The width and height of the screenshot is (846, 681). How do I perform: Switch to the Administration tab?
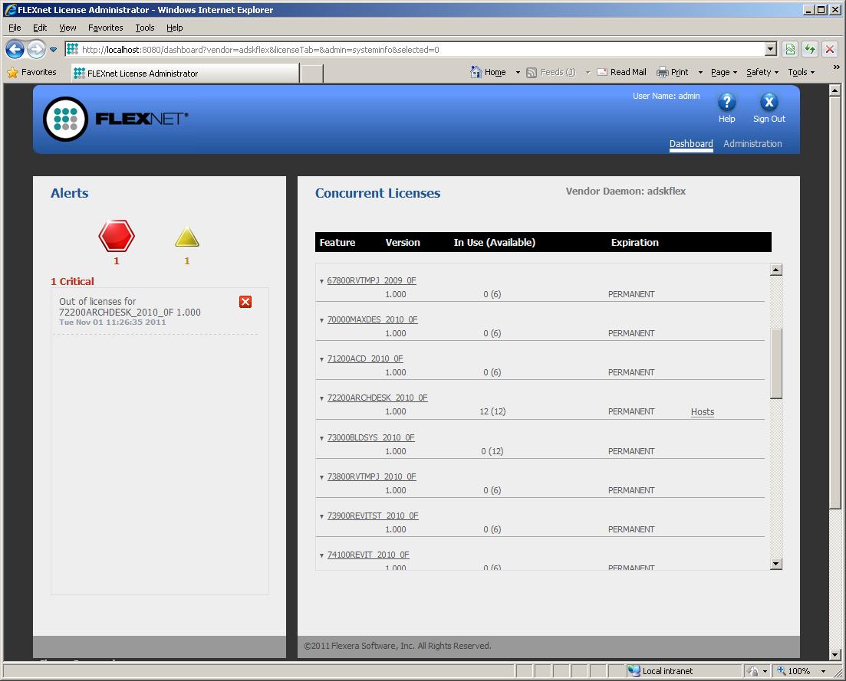752,144
